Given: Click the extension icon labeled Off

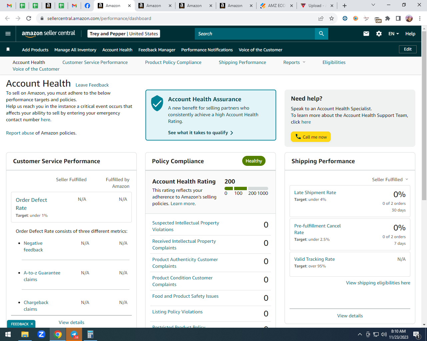Looking at the screenshot, I should [x=378, y=19].
